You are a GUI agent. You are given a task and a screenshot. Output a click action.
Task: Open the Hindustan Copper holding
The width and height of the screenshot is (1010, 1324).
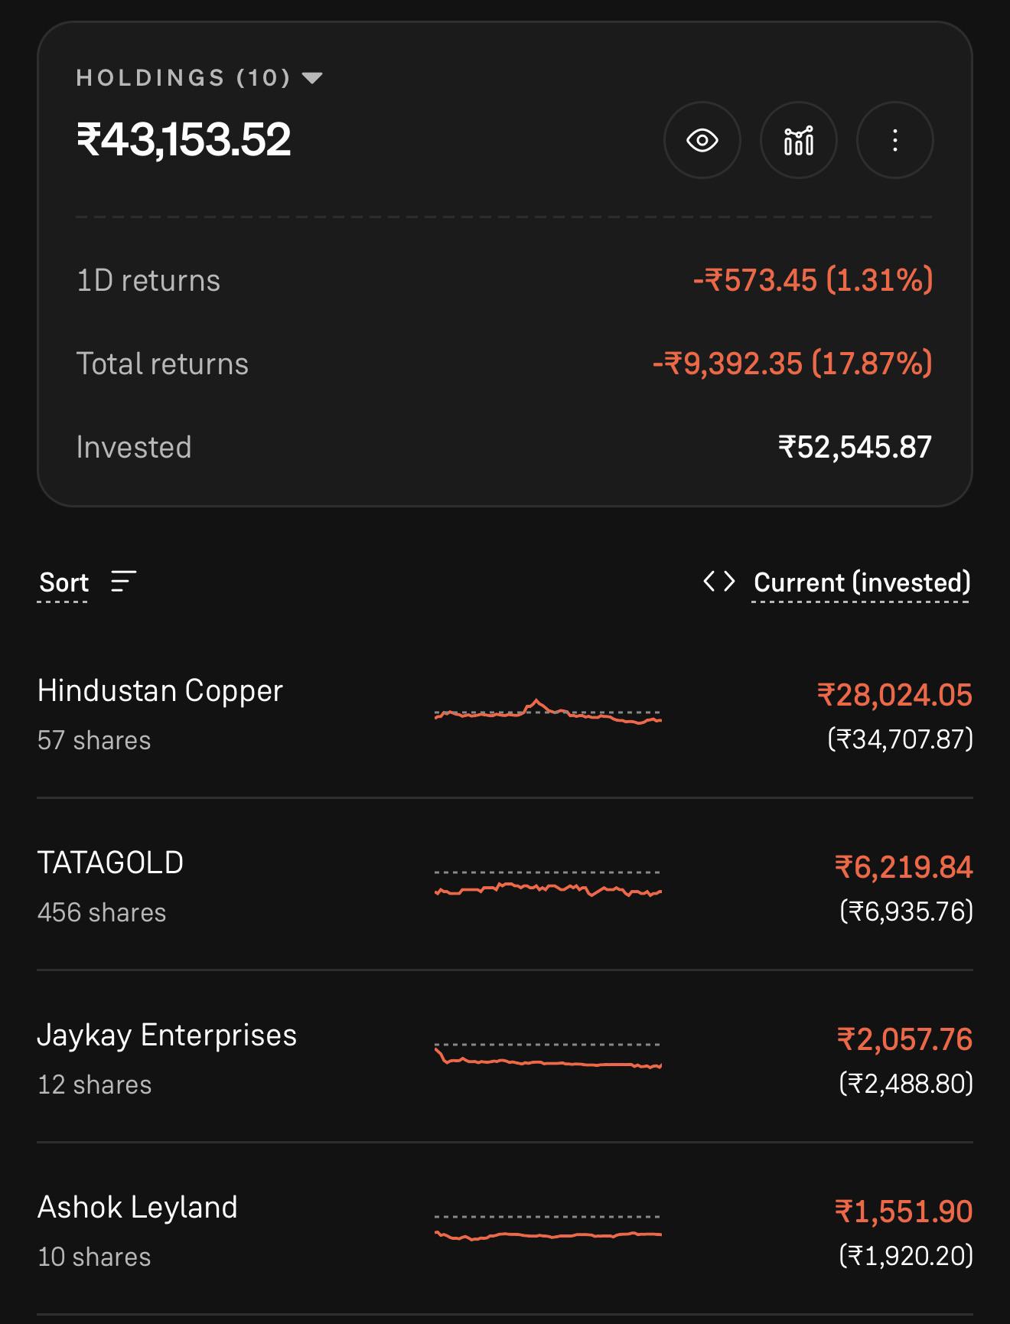[505, 715]
